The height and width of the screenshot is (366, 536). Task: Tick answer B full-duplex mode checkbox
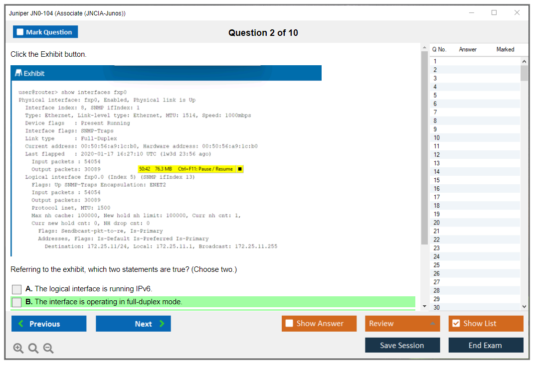point(17,302)
